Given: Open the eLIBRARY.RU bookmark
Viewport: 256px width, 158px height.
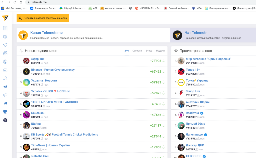Looking at the screenshot, I should click(148, 8).
